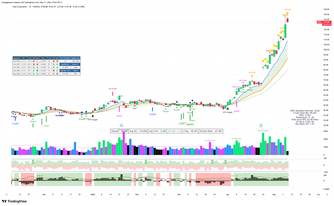Click the % Chg : -58.49% box

[190, 131]
